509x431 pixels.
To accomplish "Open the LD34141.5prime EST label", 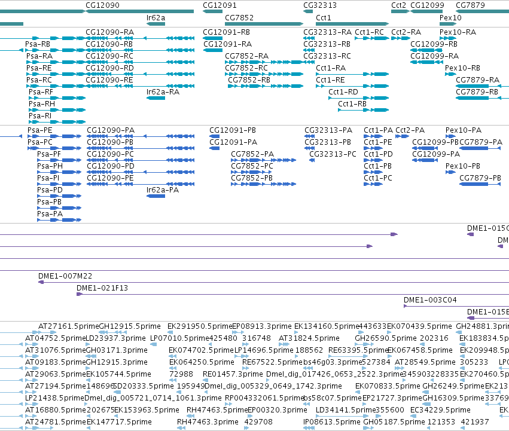I will click(346, 410).
